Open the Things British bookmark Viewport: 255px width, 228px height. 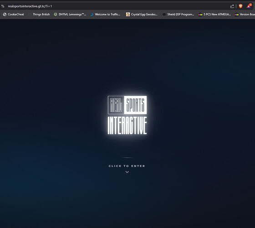pyautogui.click(x=41, y=14)
